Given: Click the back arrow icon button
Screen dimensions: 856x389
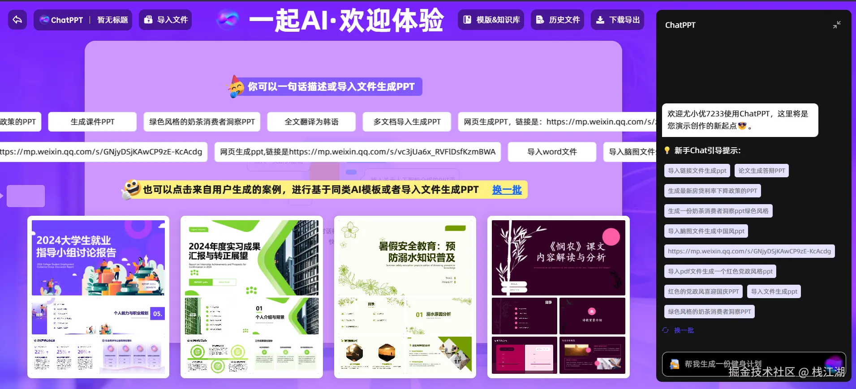Looking at the screenshot, I should (x=17, y=20).
